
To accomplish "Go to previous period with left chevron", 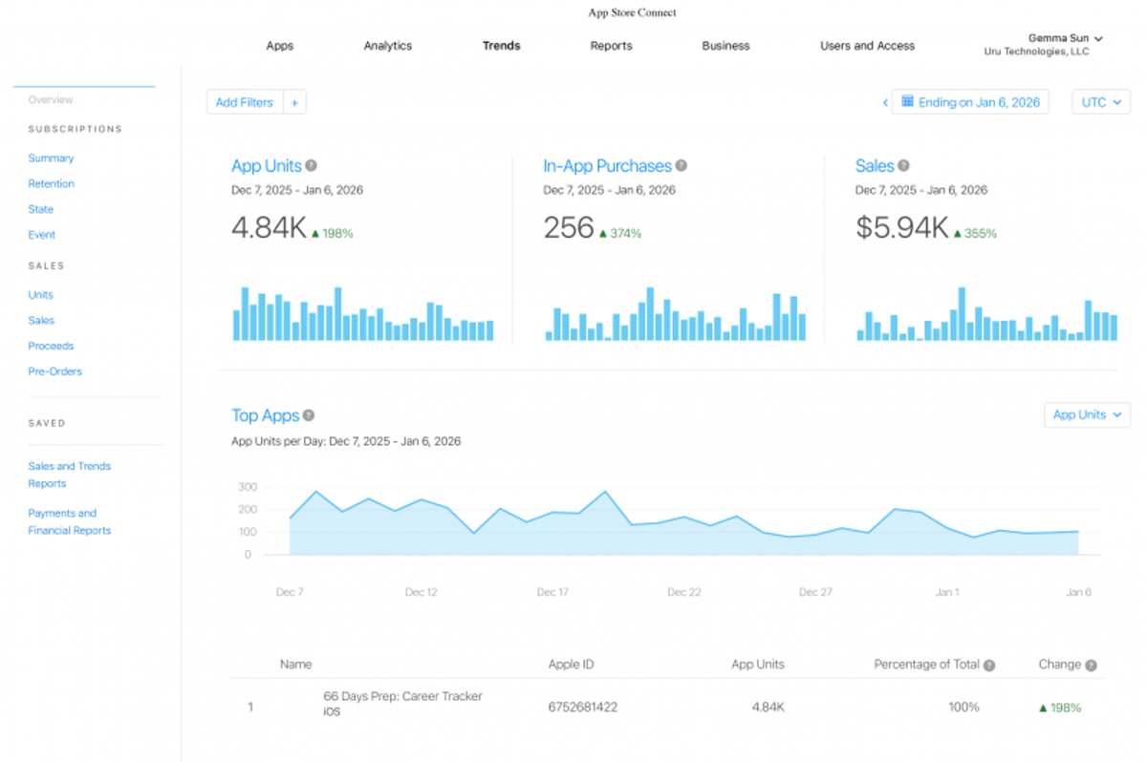I will [885, 102].
